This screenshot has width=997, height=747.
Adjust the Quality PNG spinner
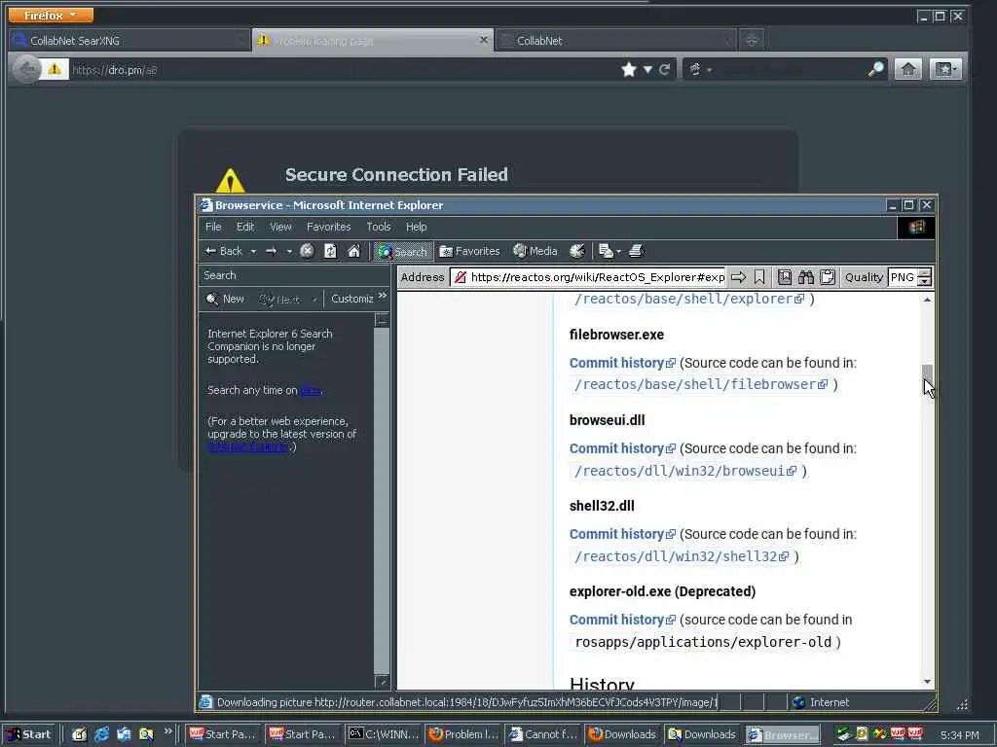925,277
